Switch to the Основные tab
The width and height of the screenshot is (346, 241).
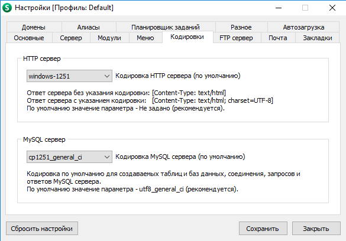[x=29, y=38]
